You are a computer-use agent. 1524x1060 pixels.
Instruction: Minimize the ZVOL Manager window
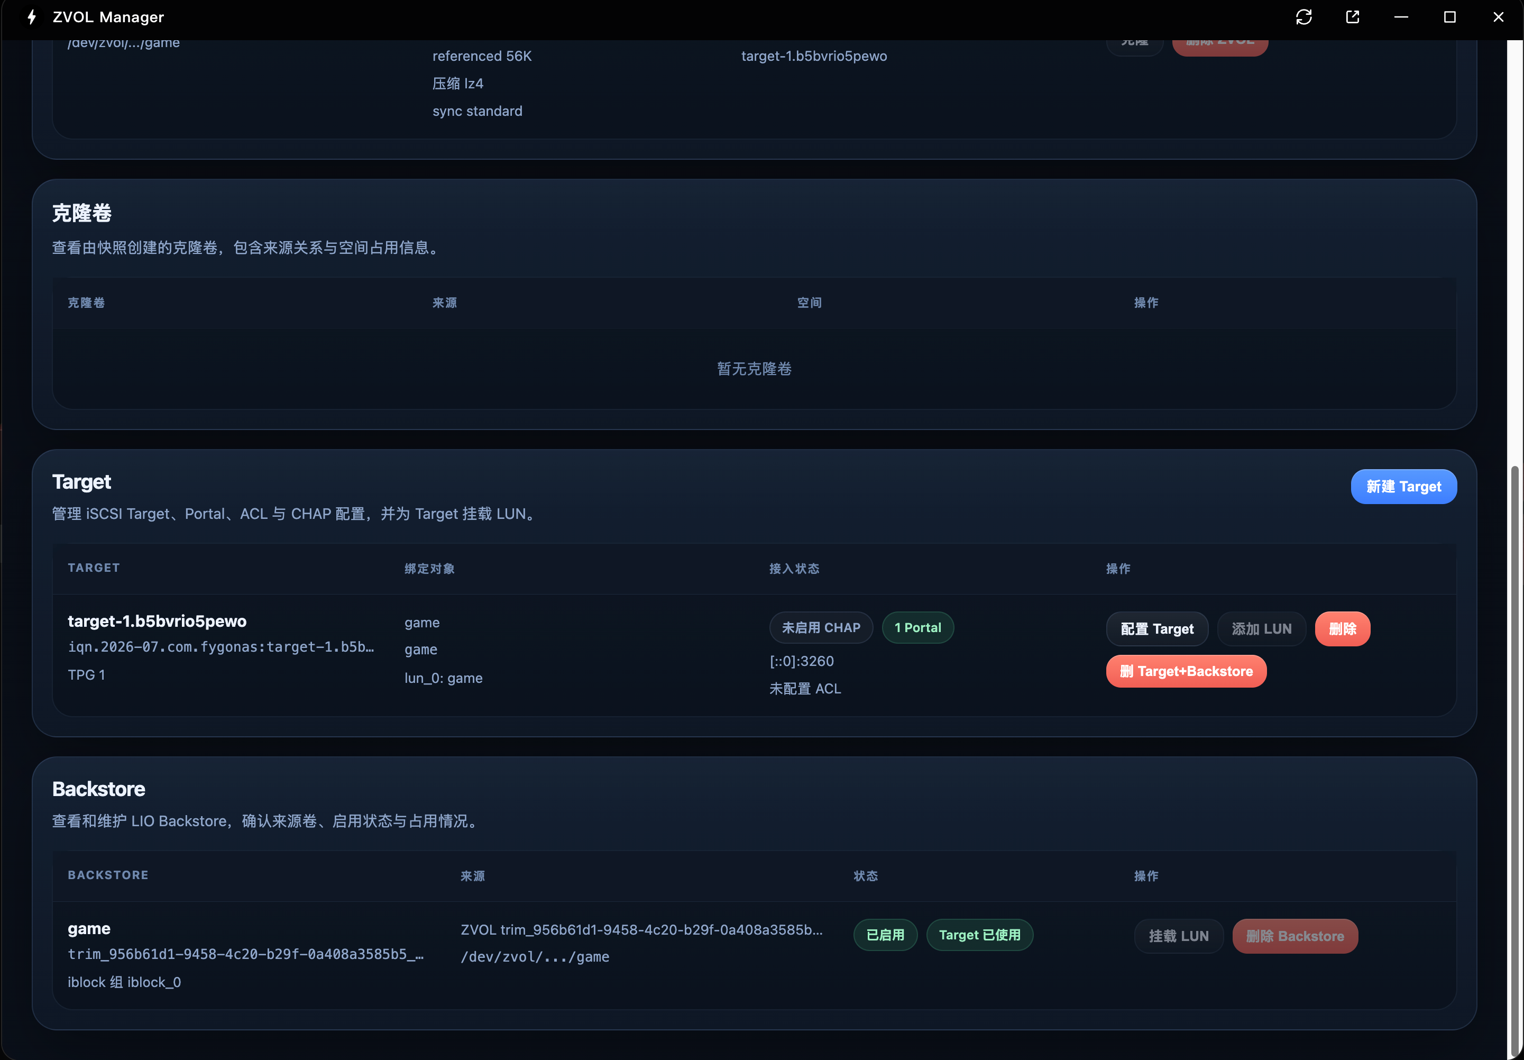[1401, 17]
